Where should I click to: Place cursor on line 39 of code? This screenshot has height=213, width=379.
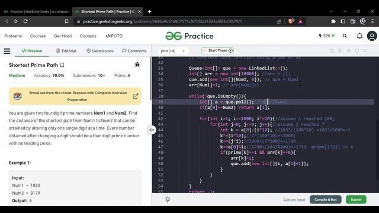click(x=263, y=102)
